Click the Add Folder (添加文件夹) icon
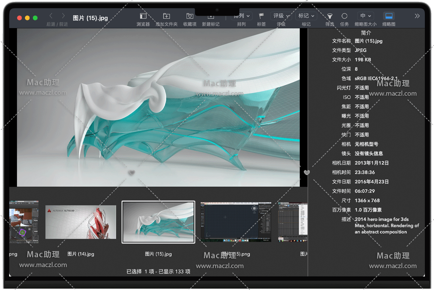 tap(167, 16)
